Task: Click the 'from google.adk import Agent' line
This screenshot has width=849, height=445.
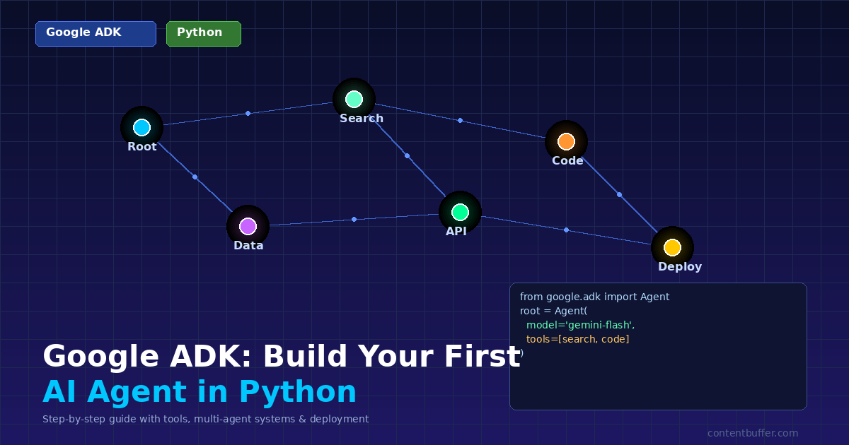Action: 594,297
